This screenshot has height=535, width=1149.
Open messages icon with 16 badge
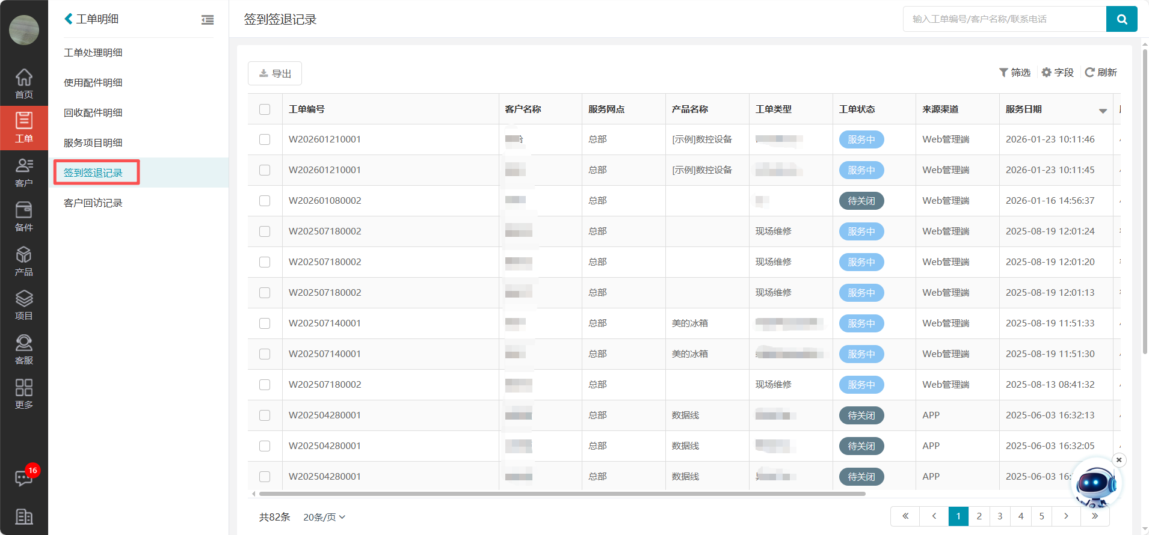[x=24, y=478]
